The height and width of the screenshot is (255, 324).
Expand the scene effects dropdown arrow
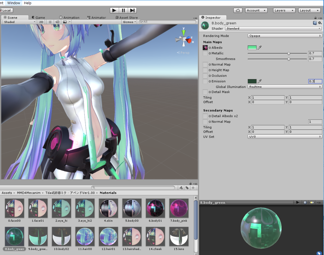pos(70,22)
